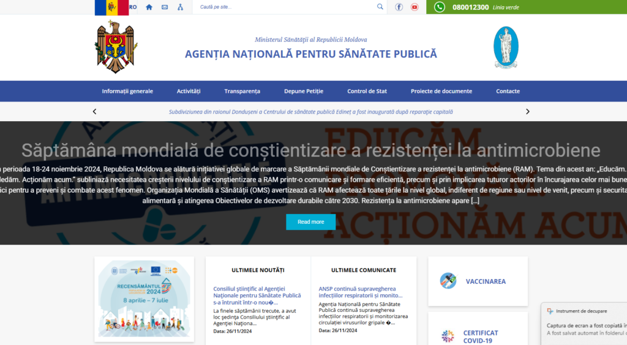Click the green phone icon
Image resolution: width=627 pixels, height=345 pixels.
[x=440, y=7]
